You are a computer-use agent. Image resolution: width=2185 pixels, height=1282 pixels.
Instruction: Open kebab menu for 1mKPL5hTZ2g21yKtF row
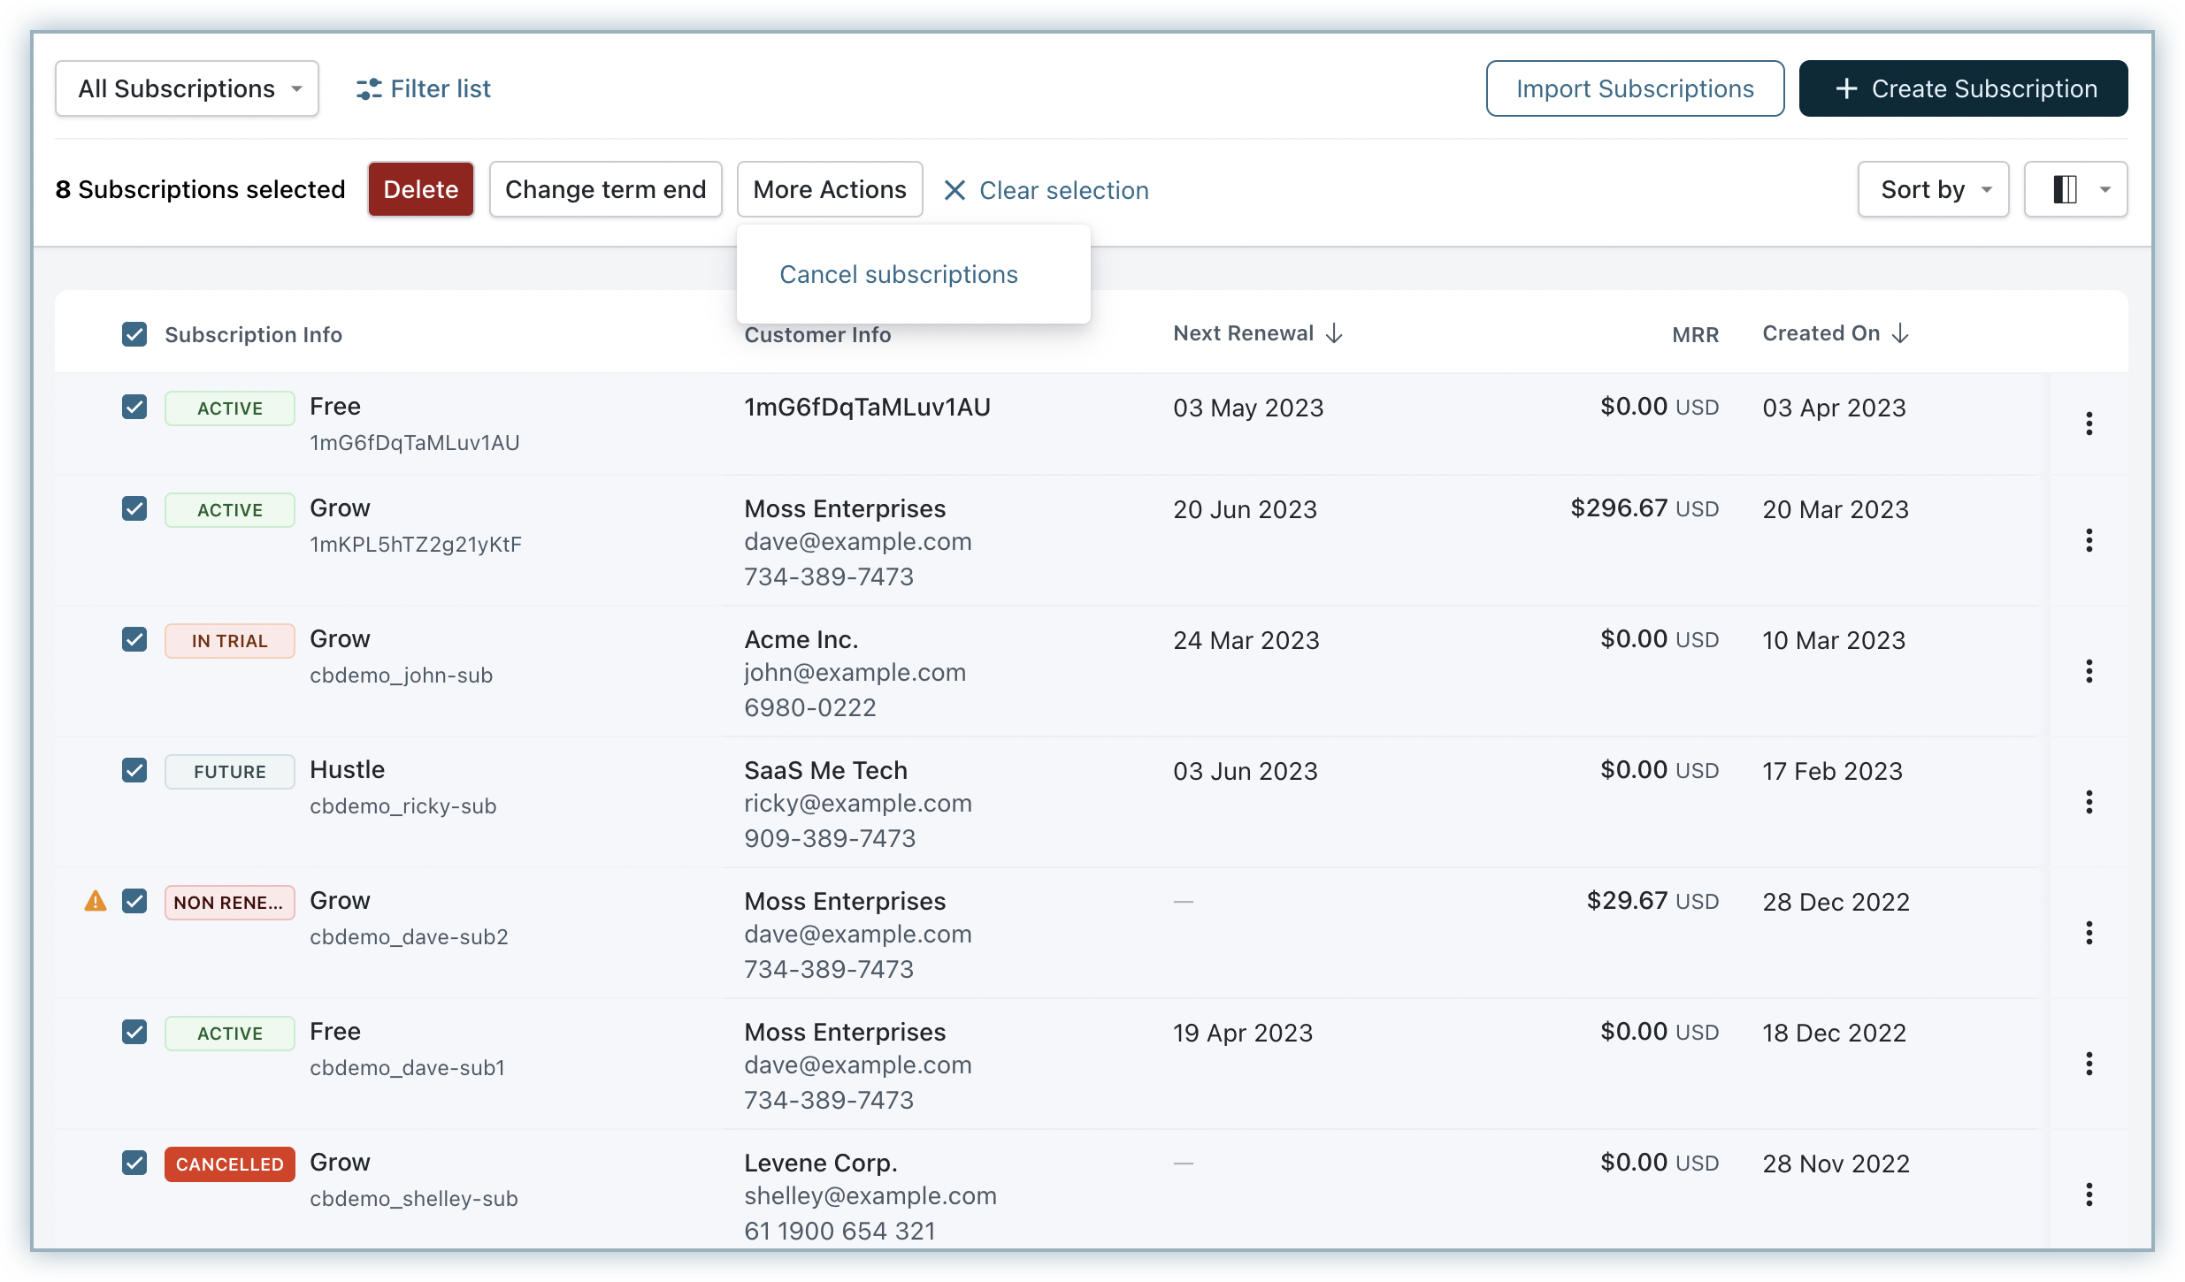click(x=2089, y=540)
